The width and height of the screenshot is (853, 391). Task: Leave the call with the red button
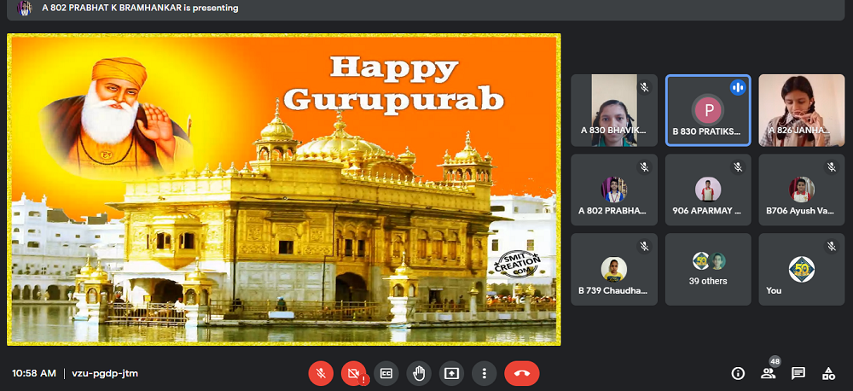521,373
